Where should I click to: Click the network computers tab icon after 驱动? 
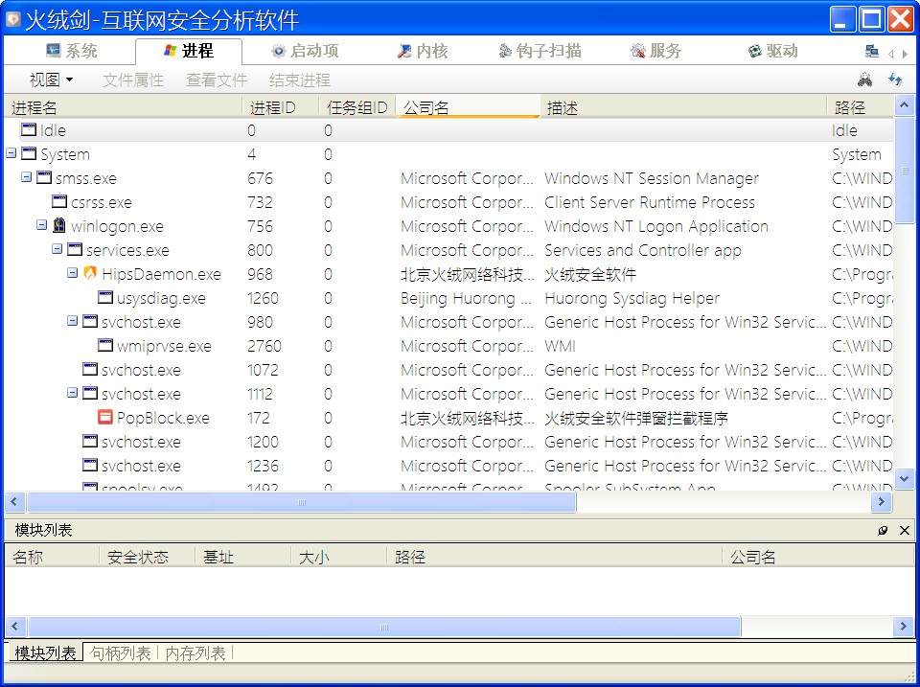pyautogui.click(x=872, y=51)
